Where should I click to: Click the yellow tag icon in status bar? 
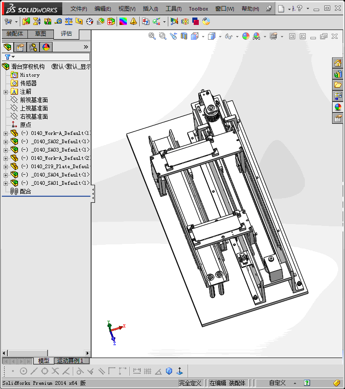[x=337, y=383]
